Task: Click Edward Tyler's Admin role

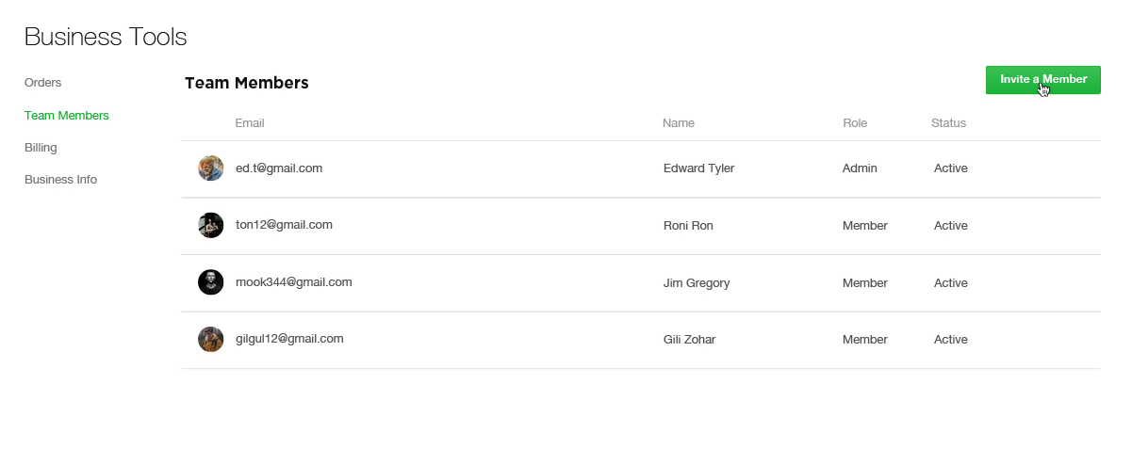Action: tap(860, 168)
